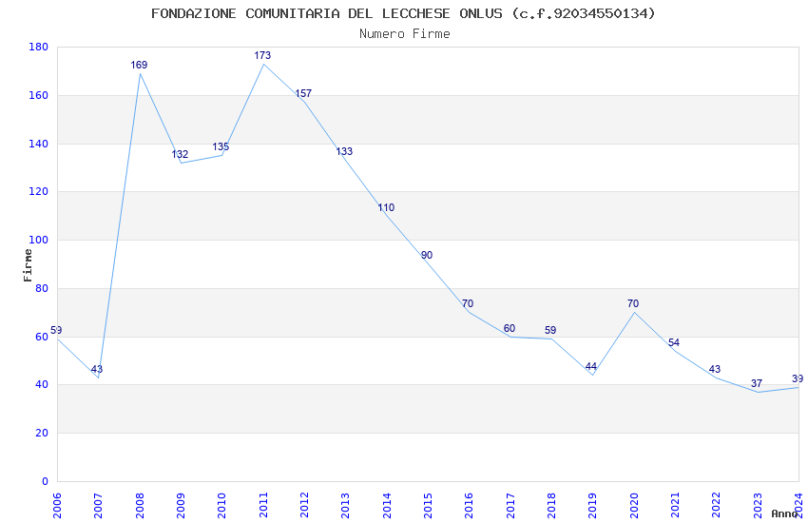Click the data label 110 at 2014
The image size is (808, 523).
click(x=386, y=207)
